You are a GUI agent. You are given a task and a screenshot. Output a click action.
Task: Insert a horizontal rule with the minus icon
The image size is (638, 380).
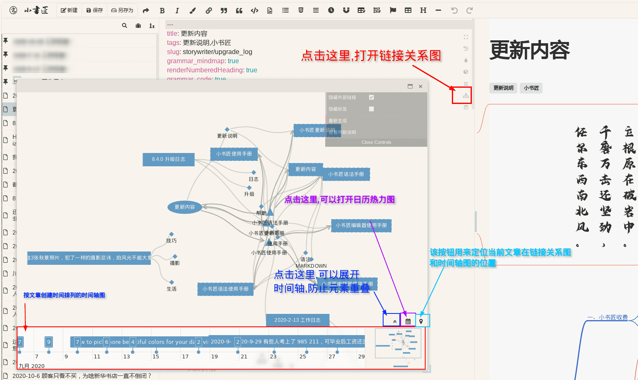coord(438,10)
